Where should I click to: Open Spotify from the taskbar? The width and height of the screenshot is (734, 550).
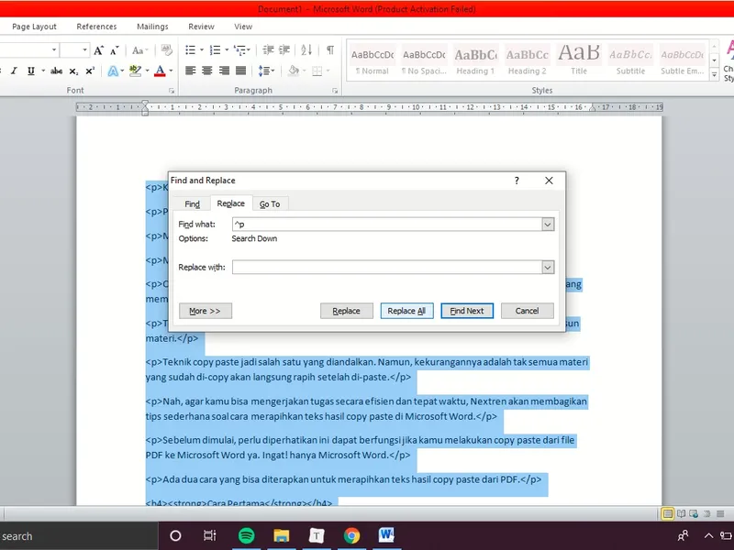(x=248, y=536)
